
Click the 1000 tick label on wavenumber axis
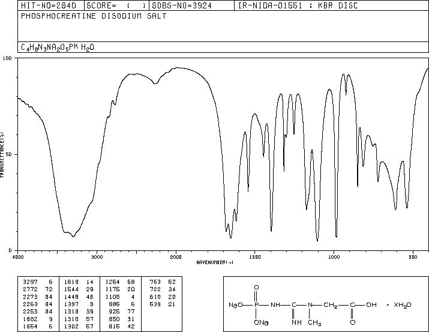[x=334, y=257]
